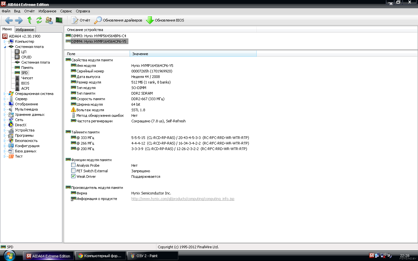The image size is (418, 261).
Task: Select the SPD tree item
Action: 24,73
